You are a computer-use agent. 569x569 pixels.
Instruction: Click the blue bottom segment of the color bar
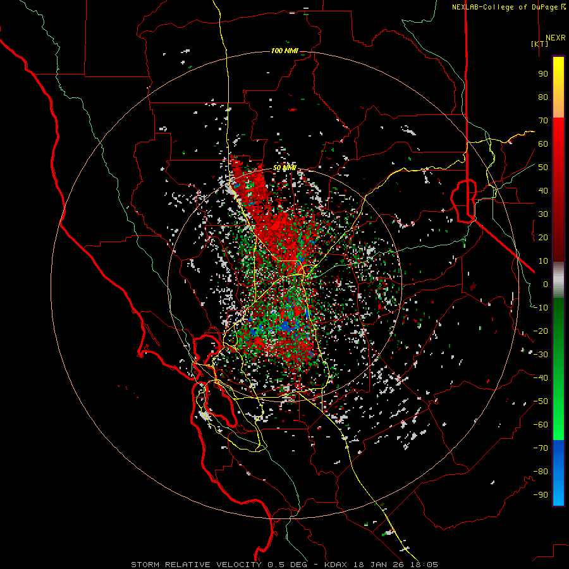[x=558, y=473]
